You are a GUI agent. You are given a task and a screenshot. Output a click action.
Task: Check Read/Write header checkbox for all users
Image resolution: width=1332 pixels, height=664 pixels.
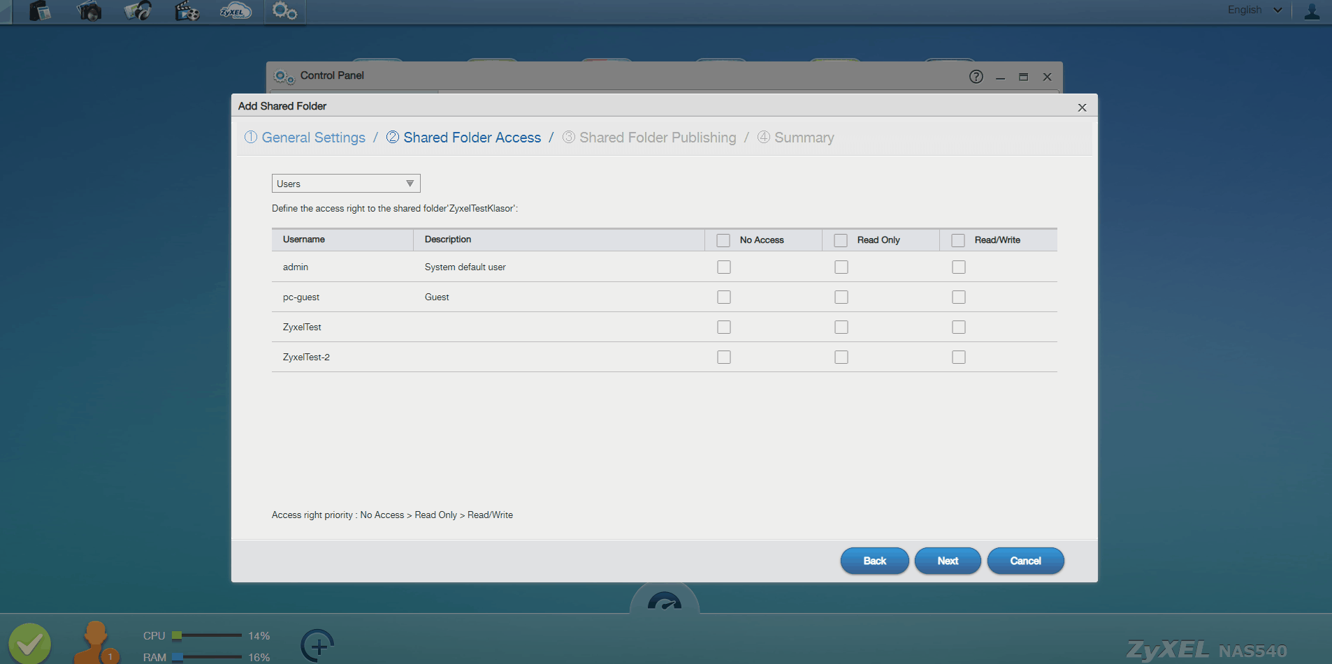958,240
